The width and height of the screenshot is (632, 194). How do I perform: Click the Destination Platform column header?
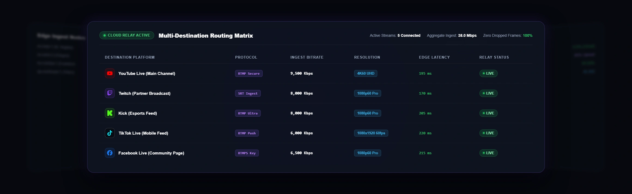tap(130, 57)
